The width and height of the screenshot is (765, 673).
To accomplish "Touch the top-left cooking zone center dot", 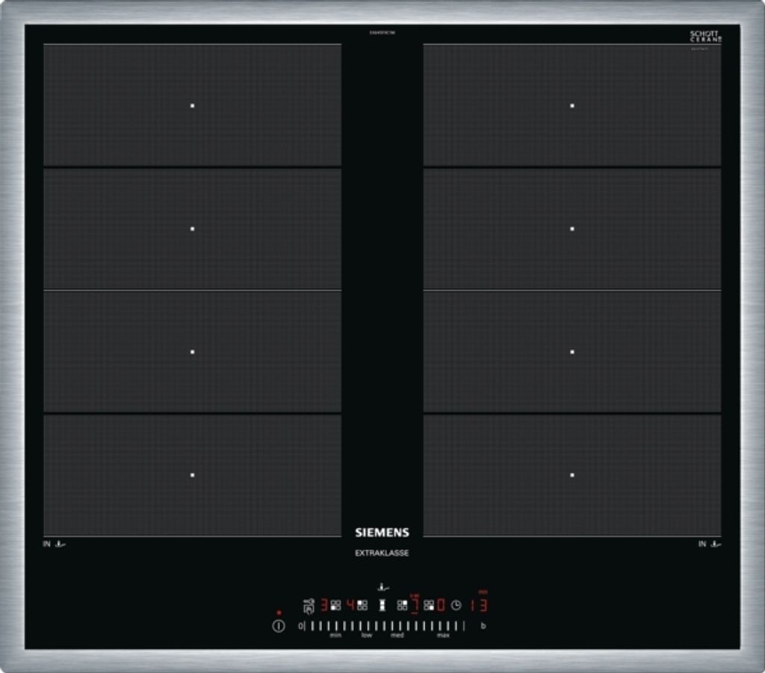I will click(192, 106).
